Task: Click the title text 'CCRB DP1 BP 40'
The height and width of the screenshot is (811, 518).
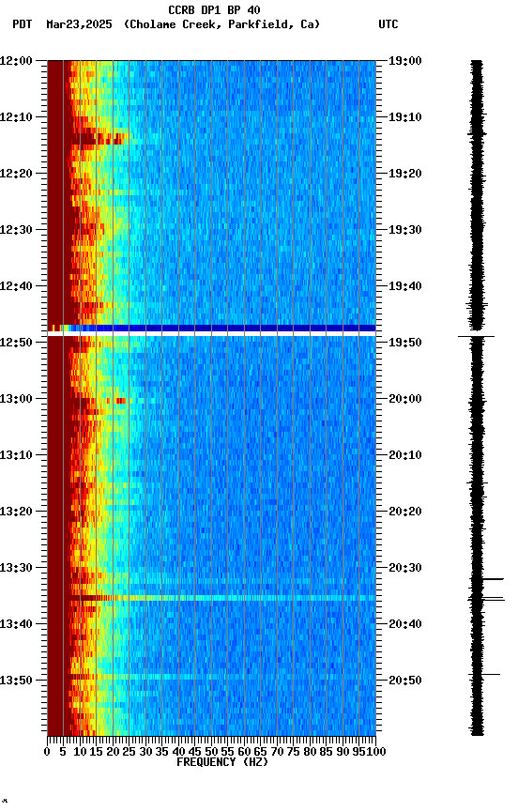Action: point(214,9)
